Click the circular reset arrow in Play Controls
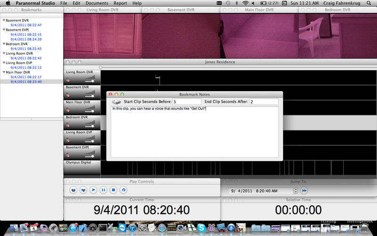The width and height of the screenshot is (377, 236). [x=123, y=190]
